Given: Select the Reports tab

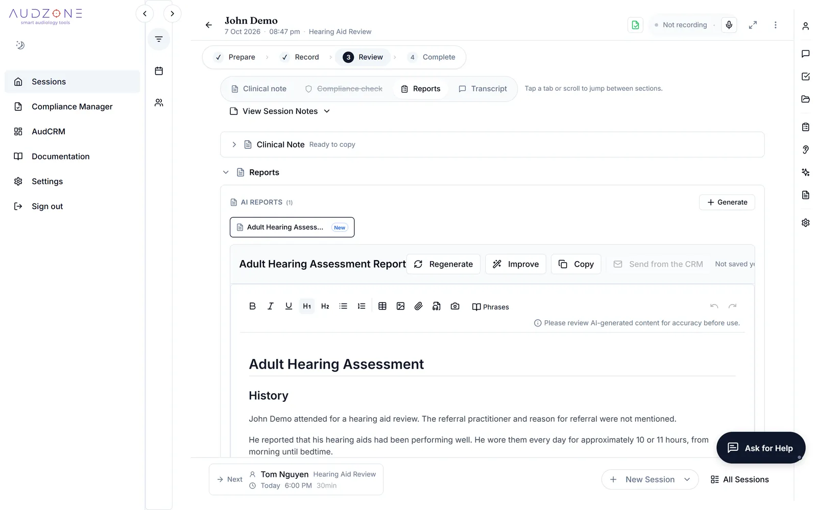Looking at the screenshot, I should [x=421, y=89].
